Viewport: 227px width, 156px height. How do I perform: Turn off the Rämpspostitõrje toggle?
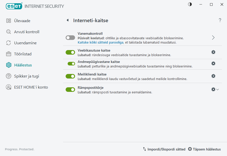click(x=70, y=89)
